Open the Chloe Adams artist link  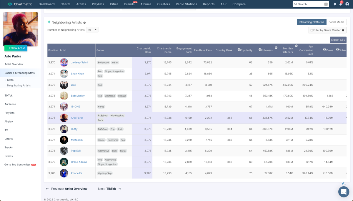[79, 162]
